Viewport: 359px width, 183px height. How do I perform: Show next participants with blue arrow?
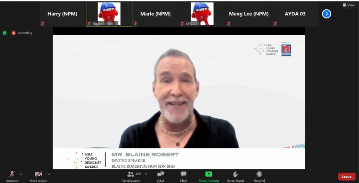click(326, 14)
